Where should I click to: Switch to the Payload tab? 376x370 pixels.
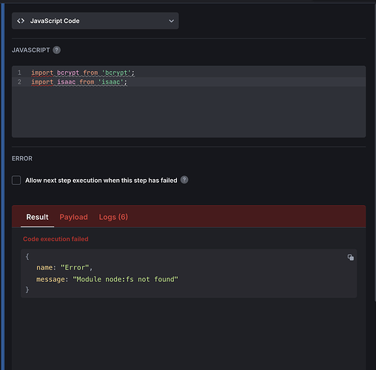[x=73, y=217]
